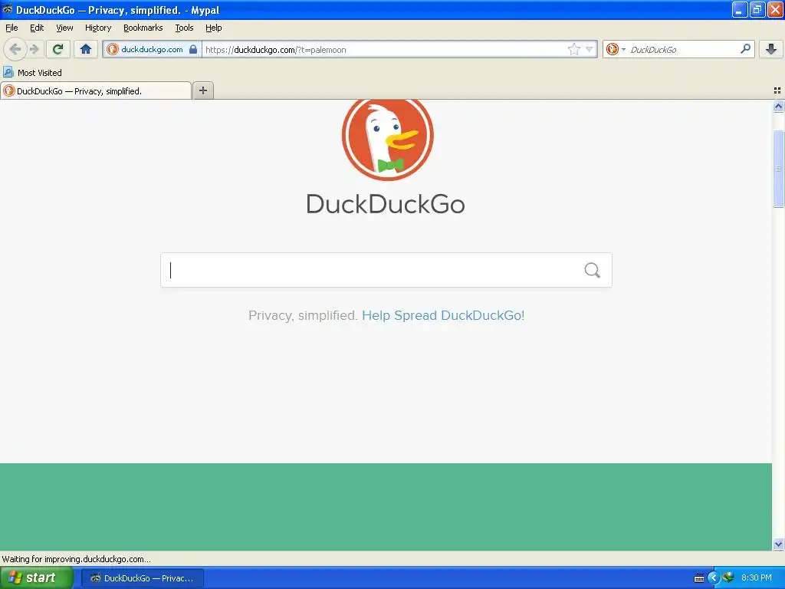The image size is (785, 589).
Task: Open the Help Spread DuckDuckGo! link
Action: [x=443, y=315]
